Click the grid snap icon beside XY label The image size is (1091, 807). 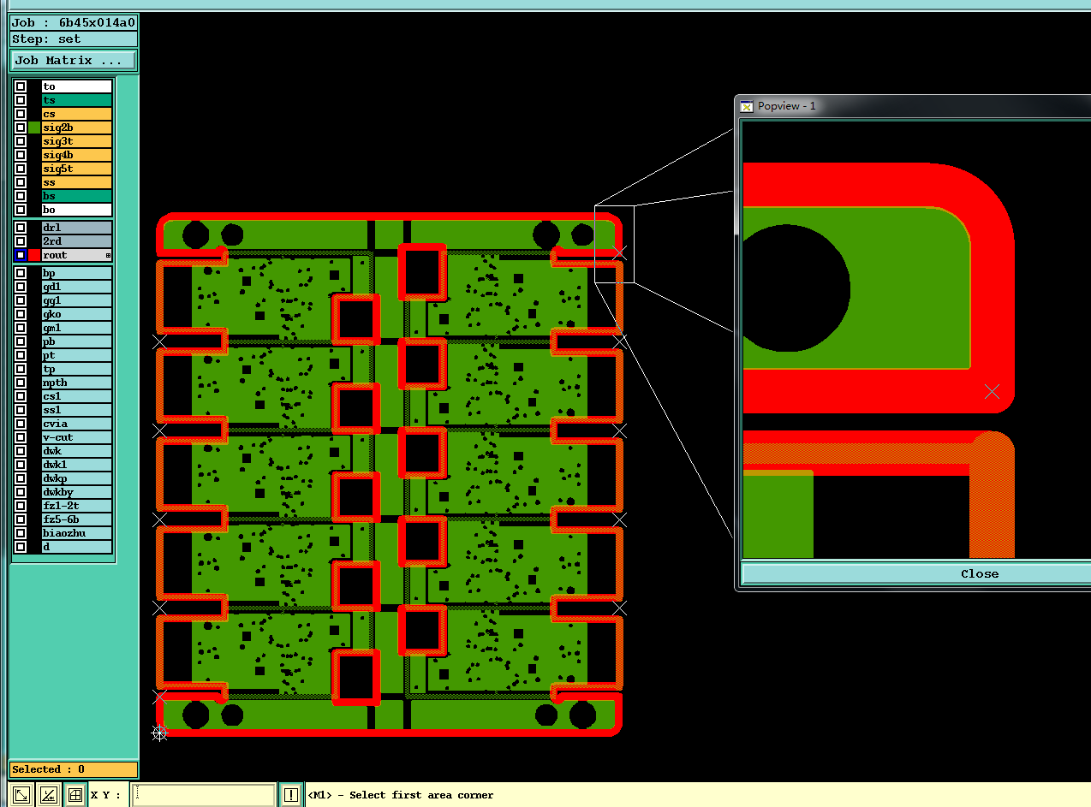click(x=75, y=795)
